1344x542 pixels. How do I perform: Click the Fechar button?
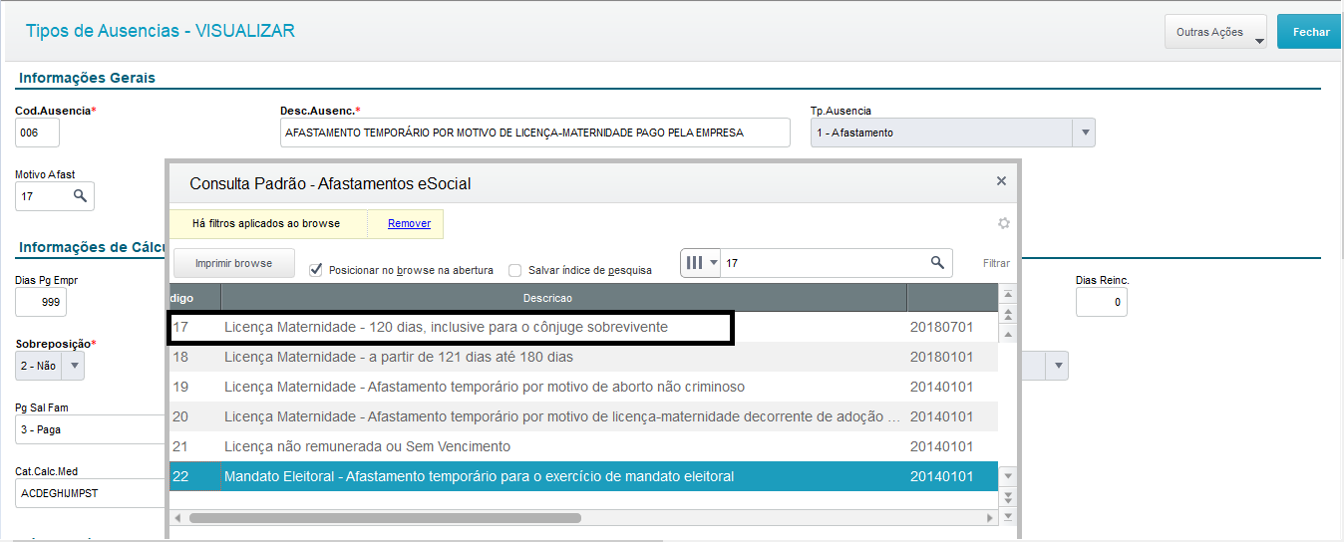coord(1310,32)
